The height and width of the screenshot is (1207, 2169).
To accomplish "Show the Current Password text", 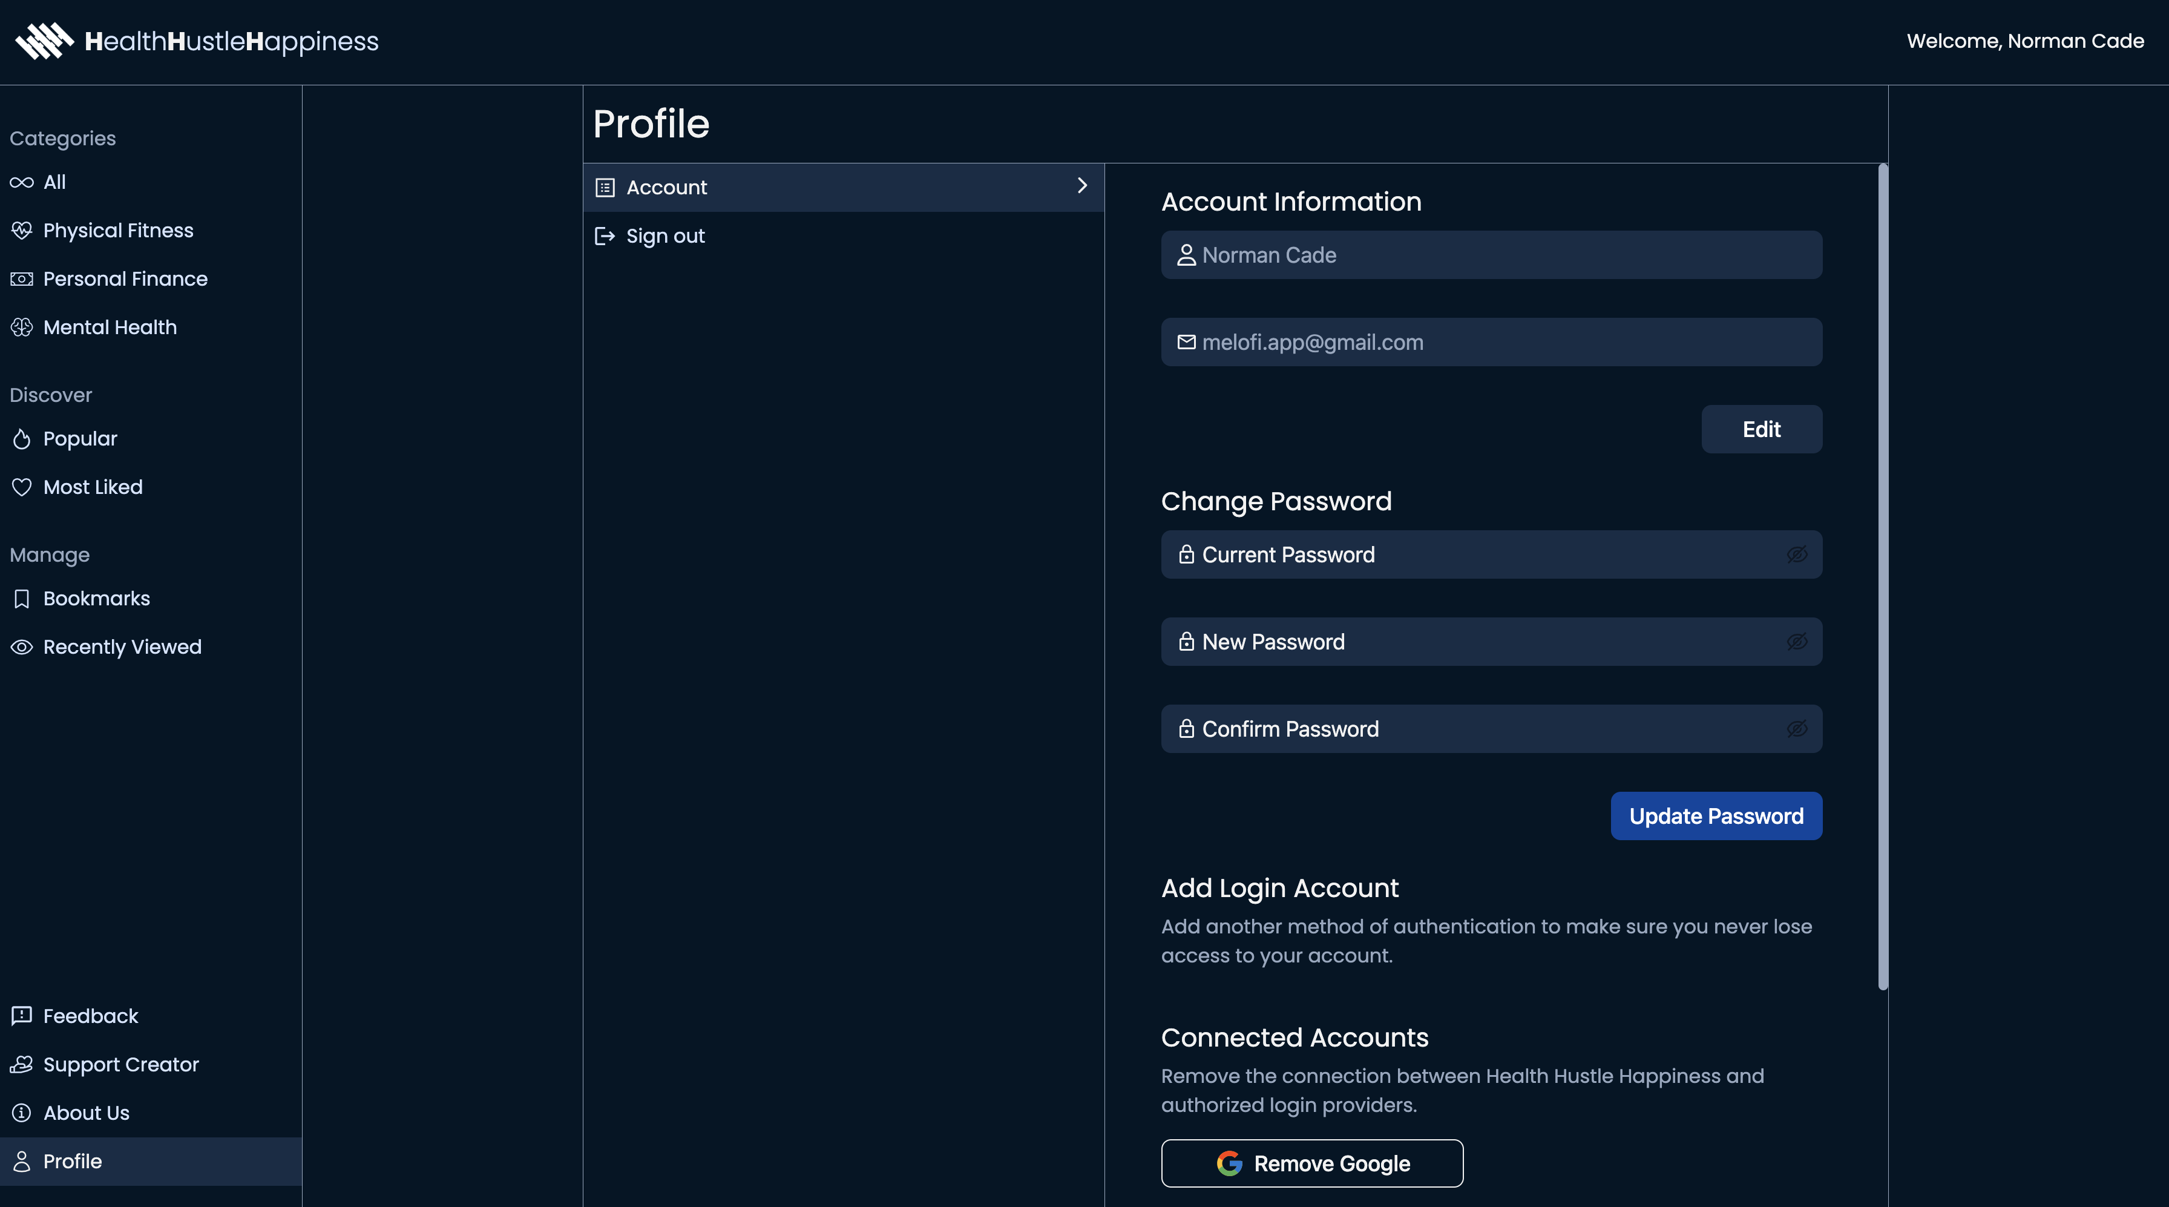I will point(1797,554).
